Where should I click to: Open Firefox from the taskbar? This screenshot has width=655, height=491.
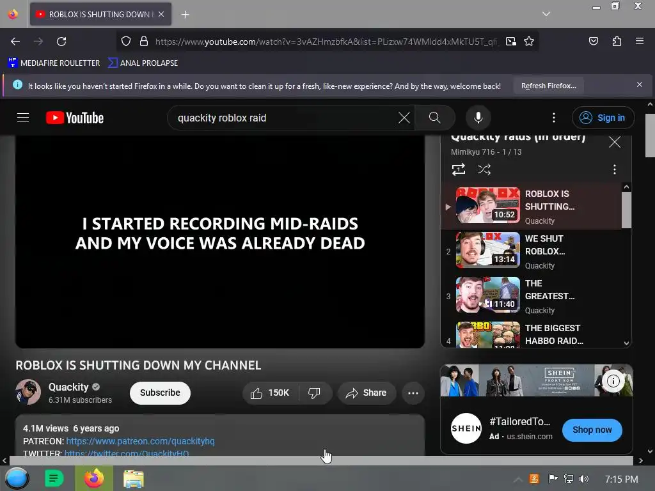pos(94,478)
